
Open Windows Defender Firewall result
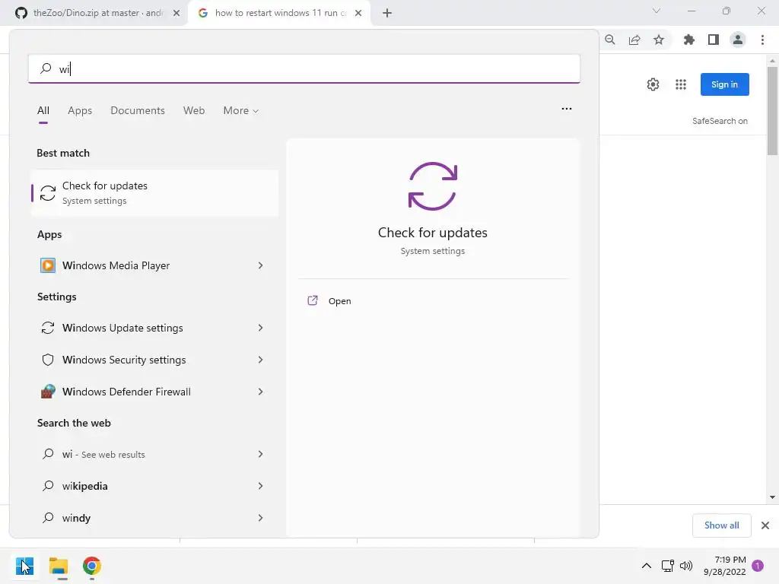[x=141, y=392]
